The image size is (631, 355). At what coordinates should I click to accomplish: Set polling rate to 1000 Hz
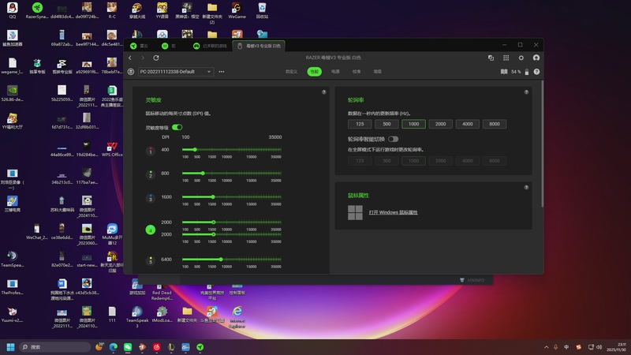coord(413,124)
